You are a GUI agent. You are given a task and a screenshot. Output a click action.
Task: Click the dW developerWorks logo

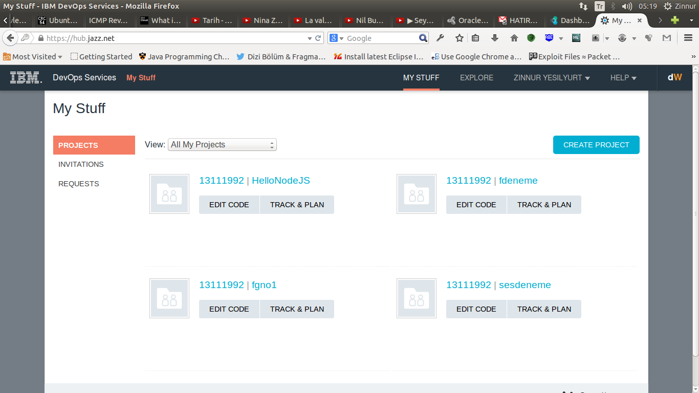click(x=674, y=78)
